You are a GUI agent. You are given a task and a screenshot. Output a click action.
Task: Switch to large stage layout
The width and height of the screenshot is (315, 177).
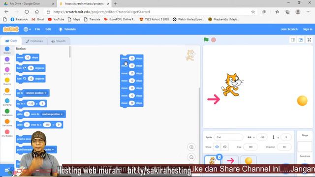[301, 40]
